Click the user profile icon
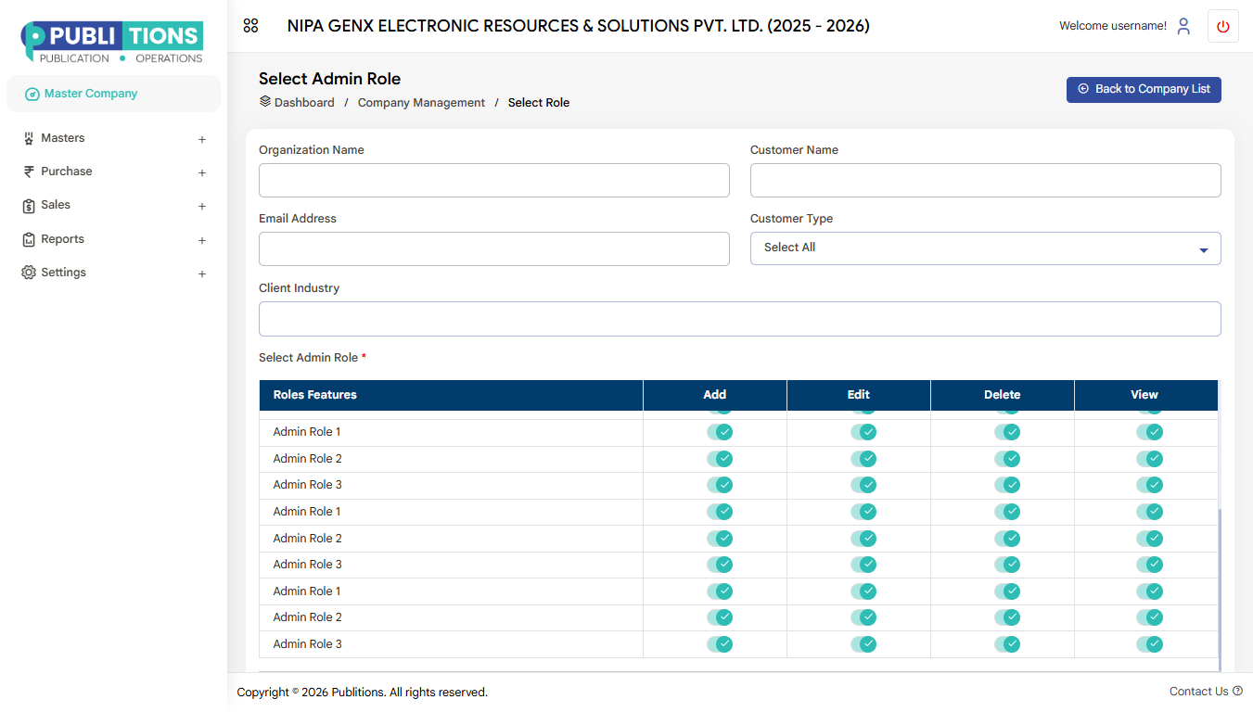1253x712 pixels. (x=1183, y=26)
